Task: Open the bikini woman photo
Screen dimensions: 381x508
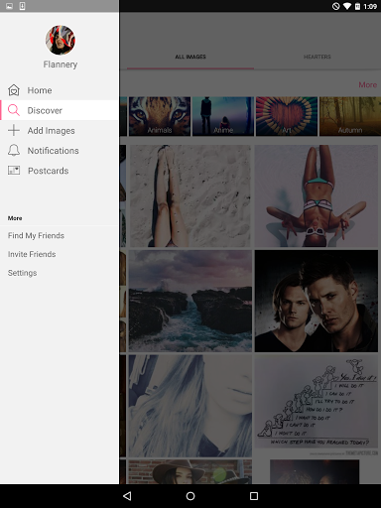Action: click(317, 195)
